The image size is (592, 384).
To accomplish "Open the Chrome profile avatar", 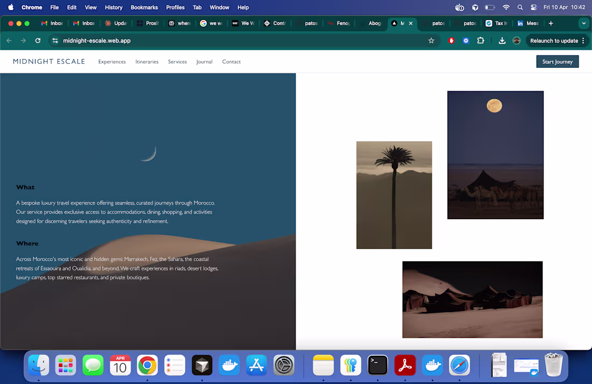I will click(517, 40).
